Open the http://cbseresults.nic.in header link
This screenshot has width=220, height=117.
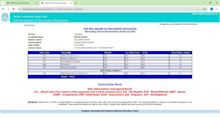click(x=205, y=14)
